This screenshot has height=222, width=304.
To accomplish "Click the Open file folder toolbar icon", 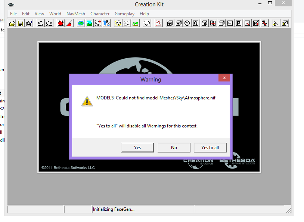I will coord(12,23).
